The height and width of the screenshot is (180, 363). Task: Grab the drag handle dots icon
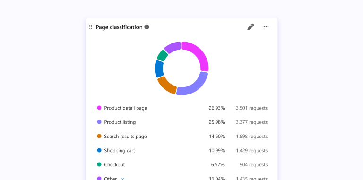point(91,27)
